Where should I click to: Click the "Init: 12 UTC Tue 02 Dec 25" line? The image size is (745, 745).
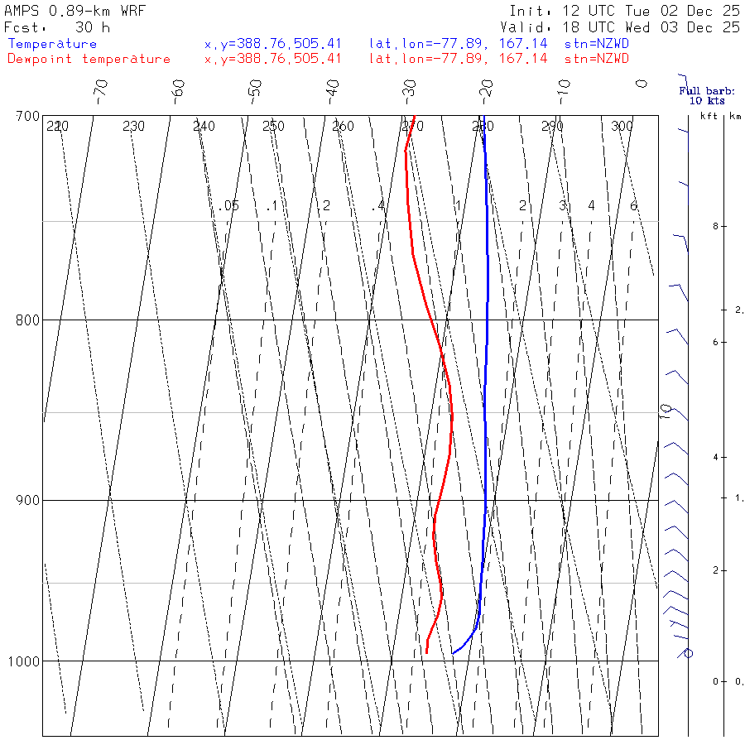(624, 11)
